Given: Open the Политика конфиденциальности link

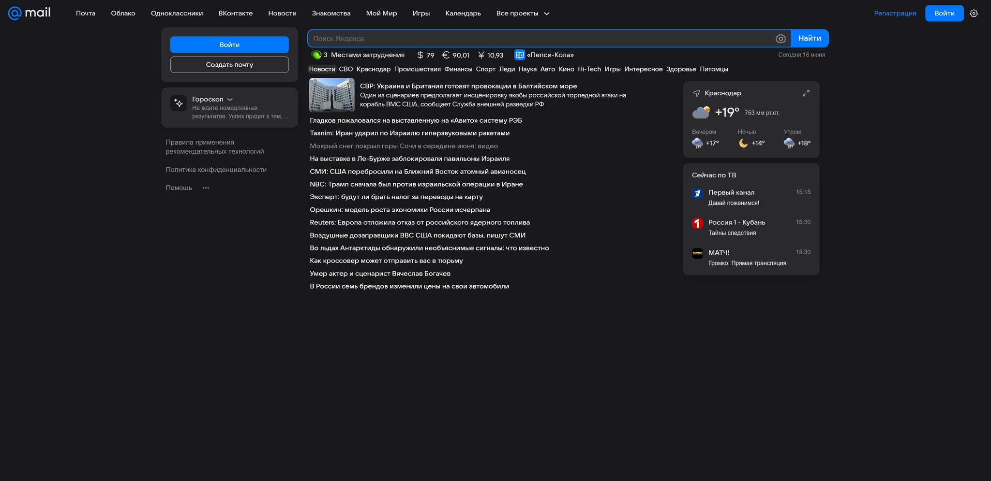Looking at the screenshot, I should coord(216,170).
